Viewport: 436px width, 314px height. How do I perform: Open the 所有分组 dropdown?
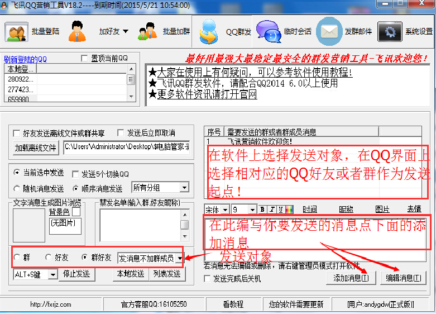[x=184, y=188]
